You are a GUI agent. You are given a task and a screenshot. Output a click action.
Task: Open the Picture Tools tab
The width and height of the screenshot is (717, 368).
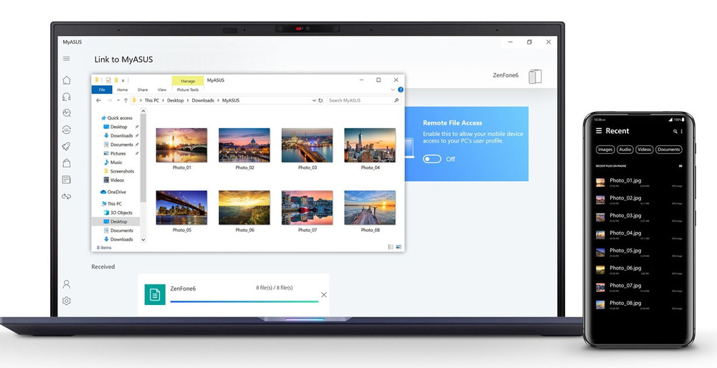[188, 90]
